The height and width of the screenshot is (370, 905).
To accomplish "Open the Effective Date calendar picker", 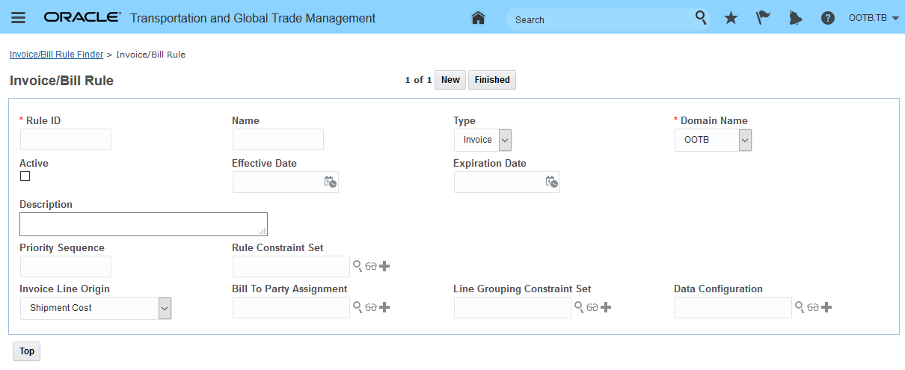I will point(330,182).
